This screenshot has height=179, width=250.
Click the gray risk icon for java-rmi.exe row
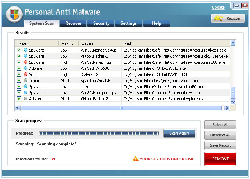pos(26,80)
